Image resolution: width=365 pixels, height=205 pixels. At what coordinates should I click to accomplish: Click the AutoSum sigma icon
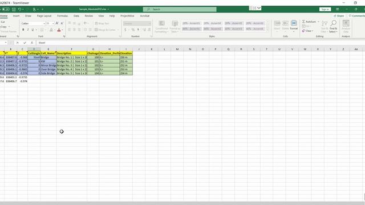point(303,22)
